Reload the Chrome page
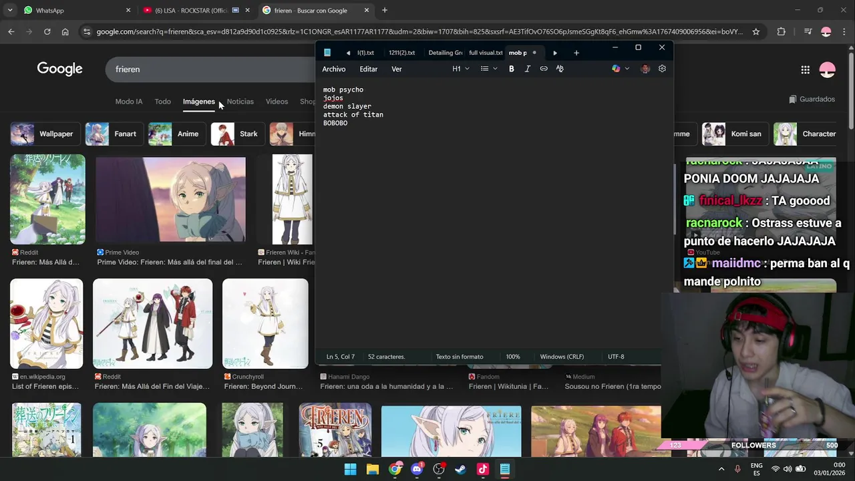This screenshot has width=855, height=481. click(47, 31)
